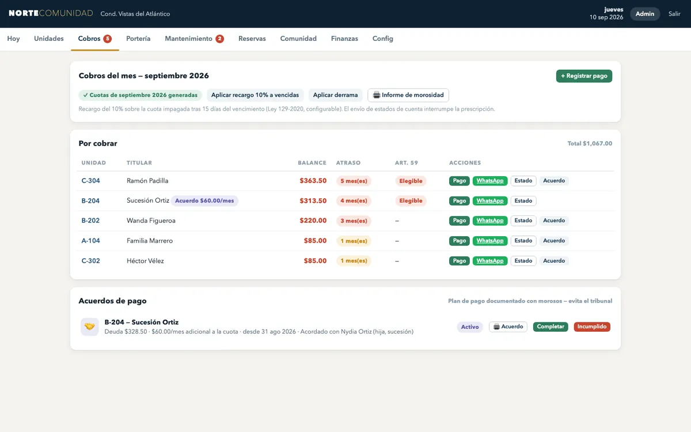Viewport: 691px width, 432px height.
Task: Click the Registrar pago button
Action: point(584,76)
